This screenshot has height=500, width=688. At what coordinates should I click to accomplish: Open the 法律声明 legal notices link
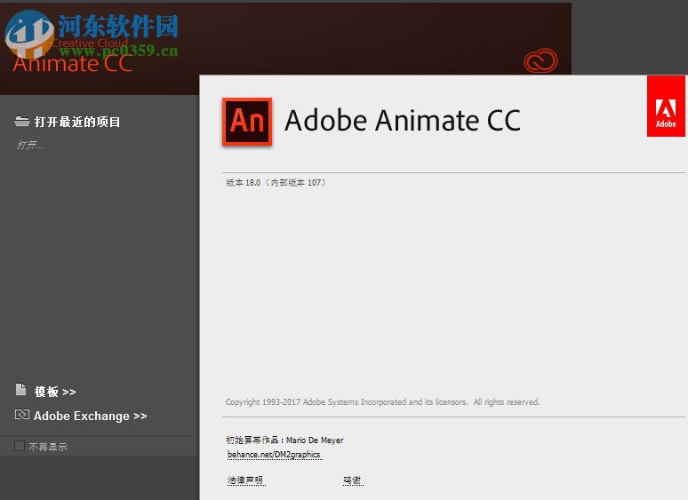point(245,480)
